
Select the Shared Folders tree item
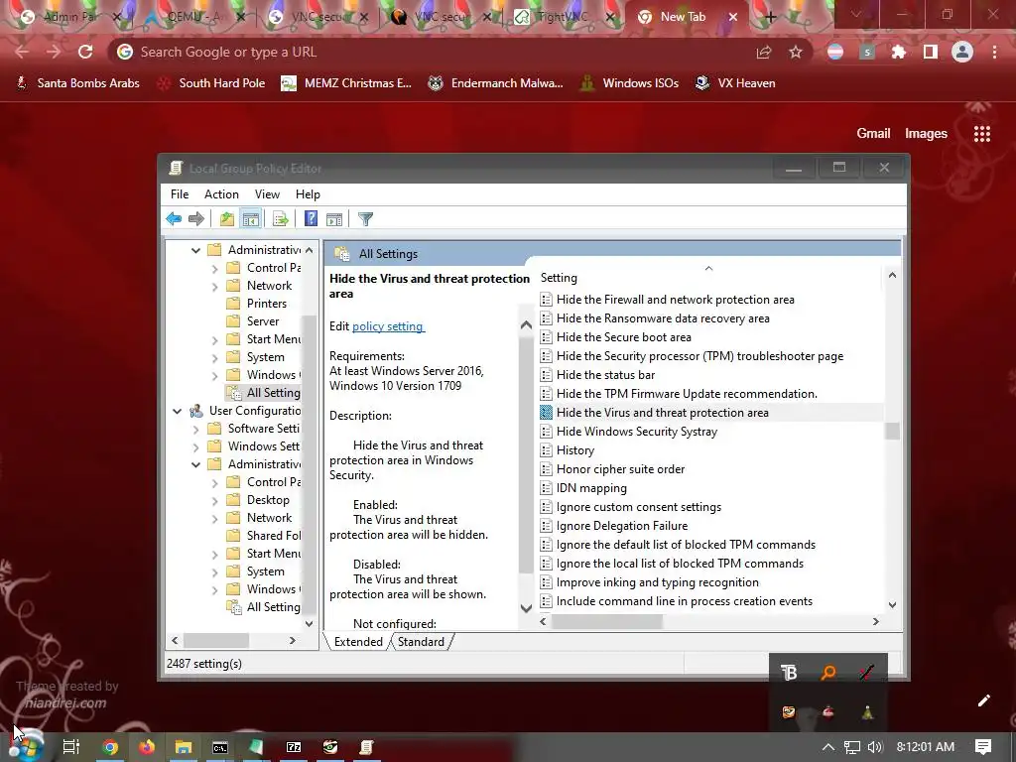[x=272, y=536]
